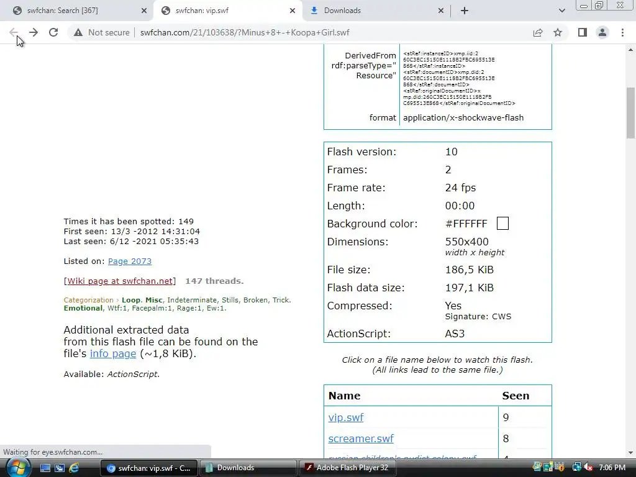Select the Emotional categorization label
This screenshot has width=636, height=477.
point(83,308)
